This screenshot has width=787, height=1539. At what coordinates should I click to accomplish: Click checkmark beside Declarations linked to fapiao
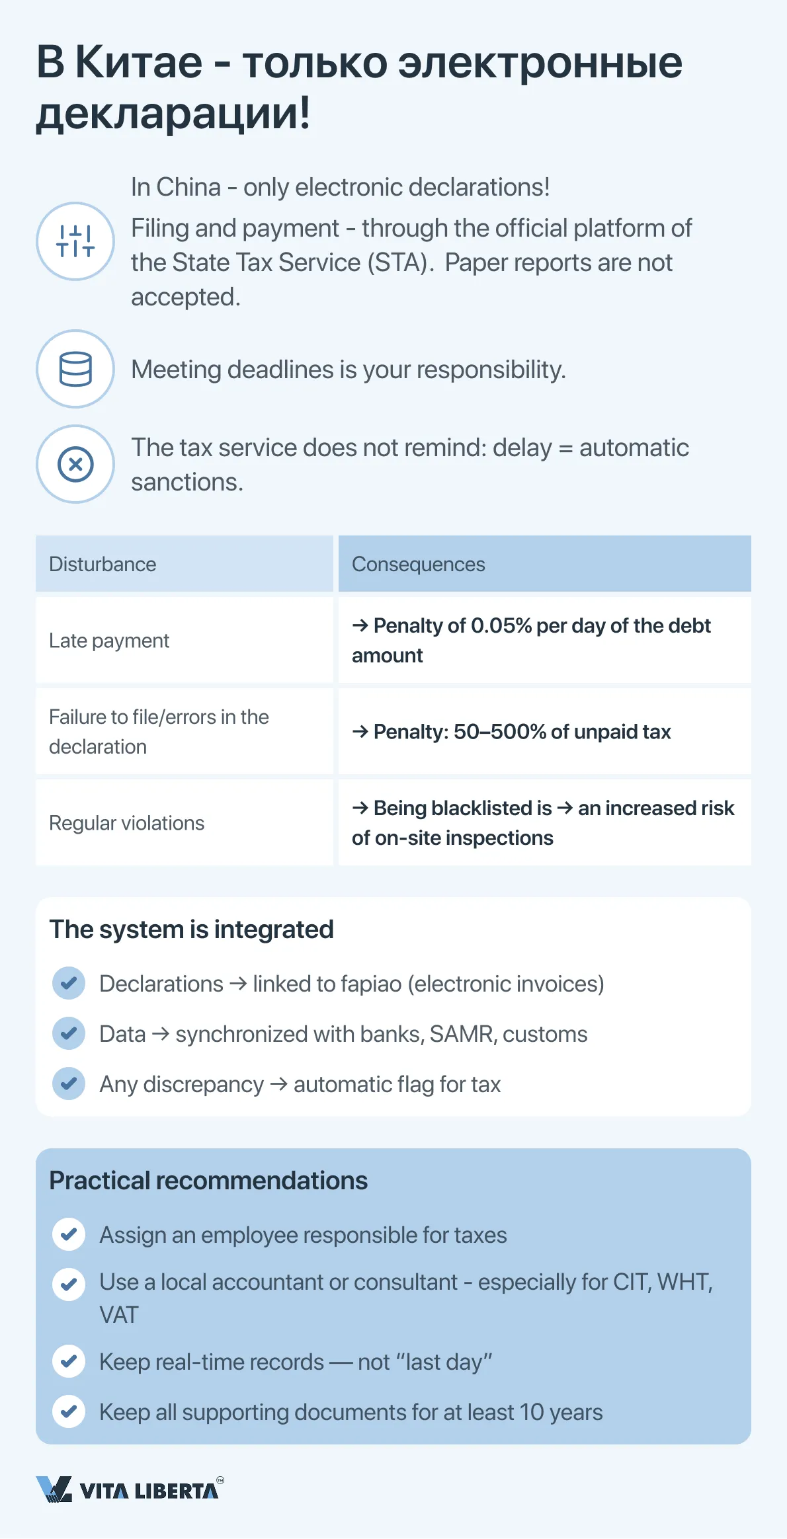[69, 983]
